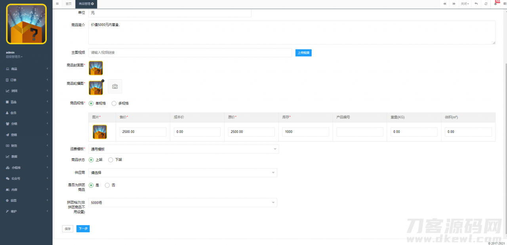Image resolution: width=507 pixels, height=245 pixels.
Task: Switch to the 首页 tab
Action: 69,4
